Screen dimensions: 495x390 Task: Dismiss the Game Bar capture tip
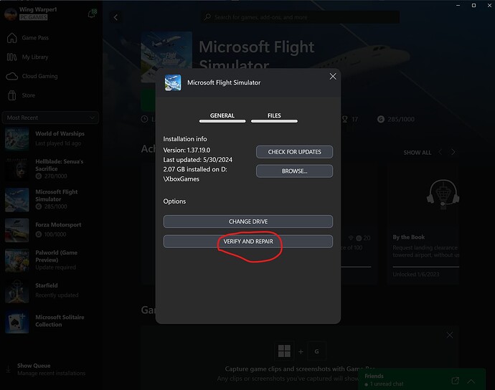coord(450,335)
